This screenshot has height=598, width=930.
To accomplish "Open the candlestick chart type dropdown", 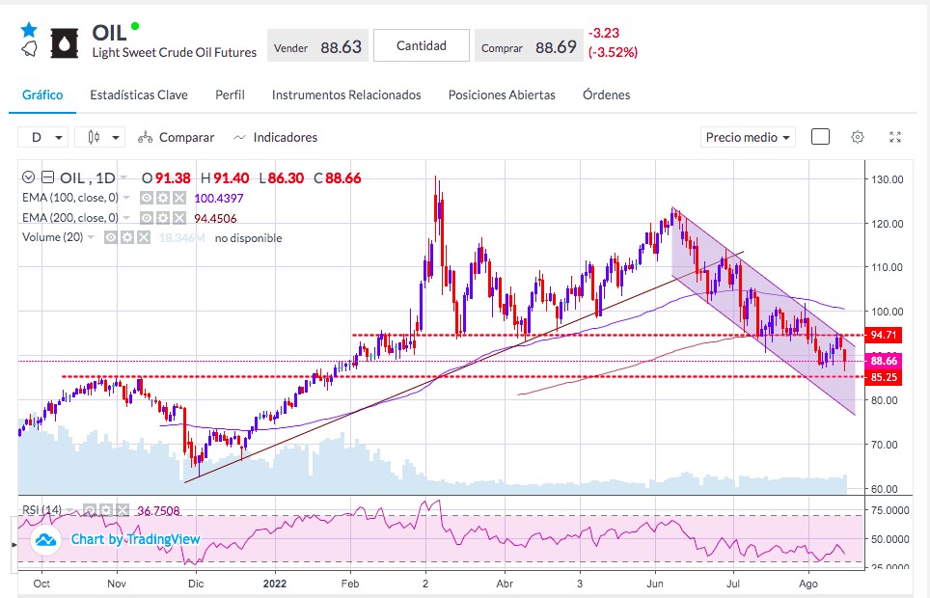I will coord(99,137).
